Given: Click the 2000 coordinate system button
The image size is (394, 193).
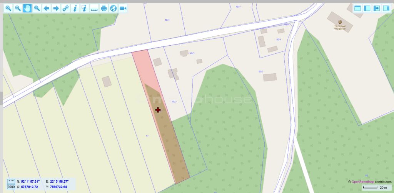Looking at the screenshot, I should pyautogui.click(x=11, y=187).
